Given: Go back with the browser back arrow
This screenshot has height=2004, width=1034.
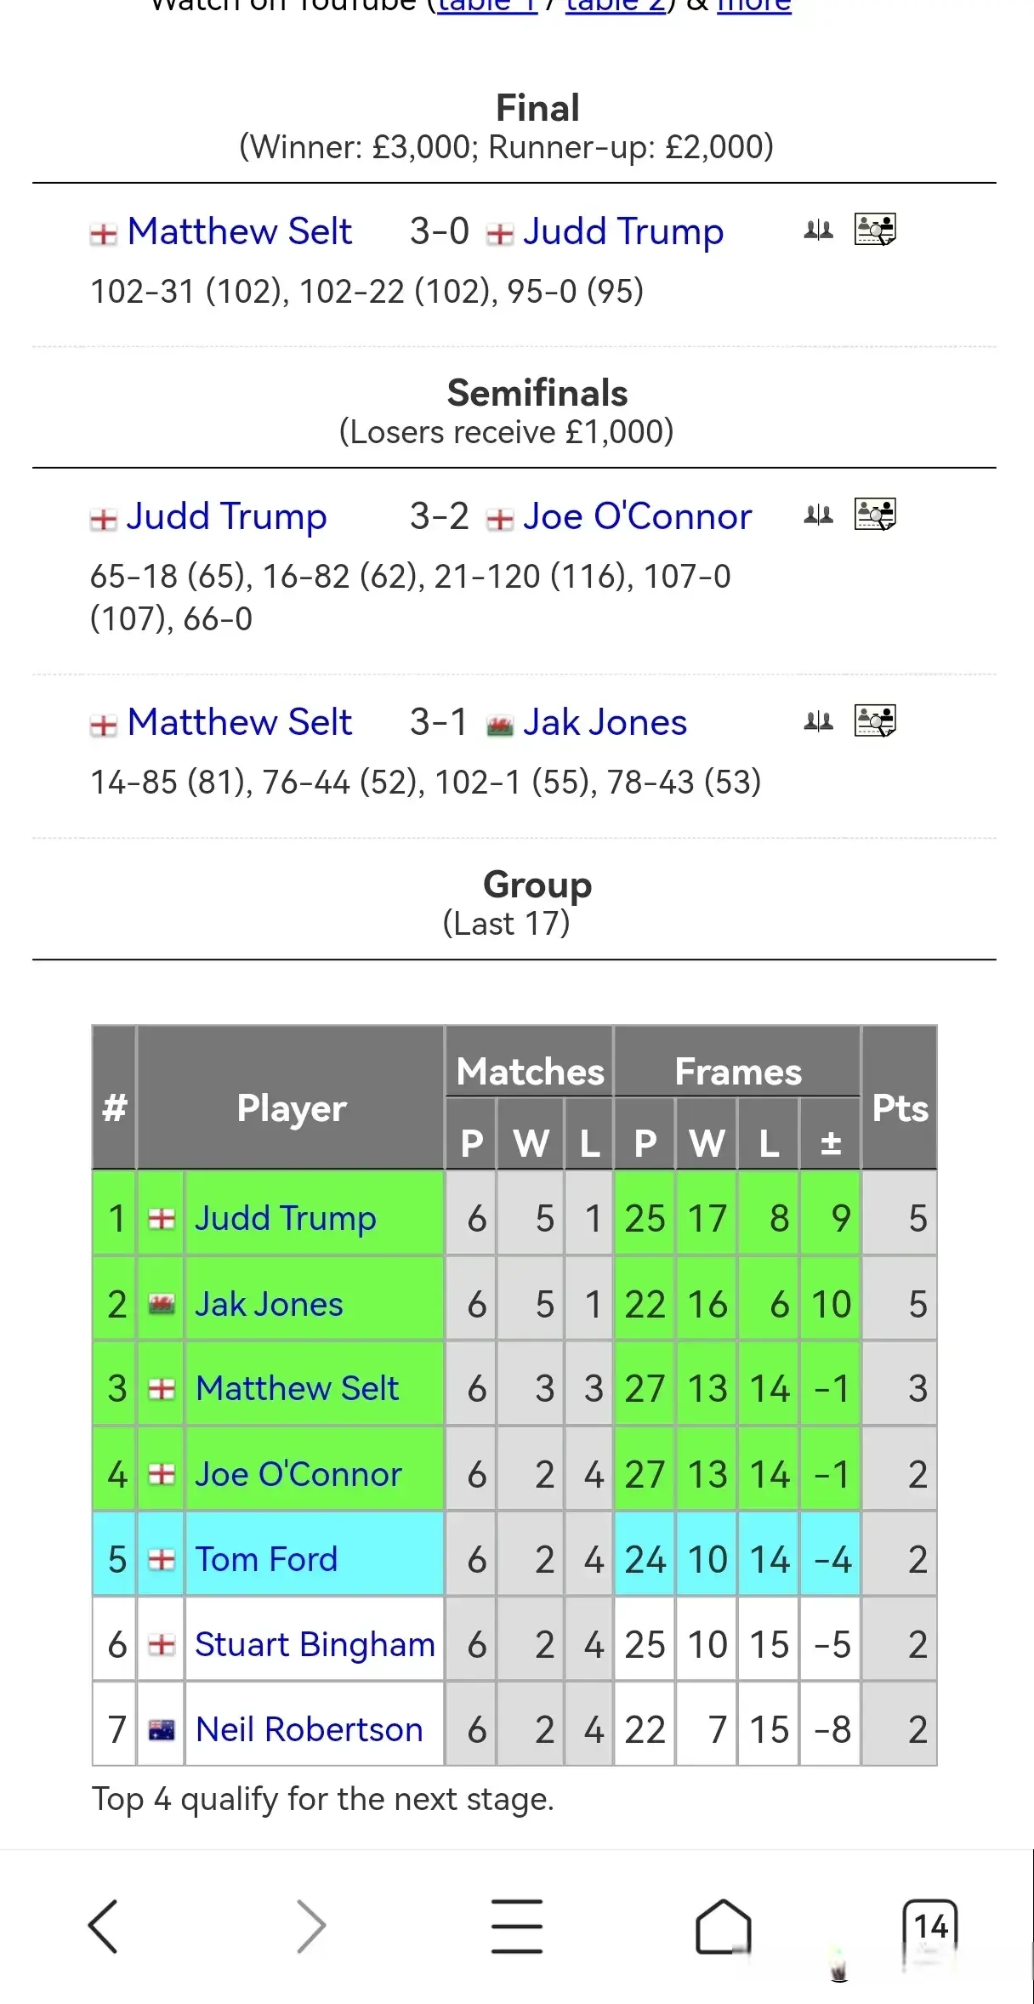Looking at the screenshot, I should (x=103, y=1927).
